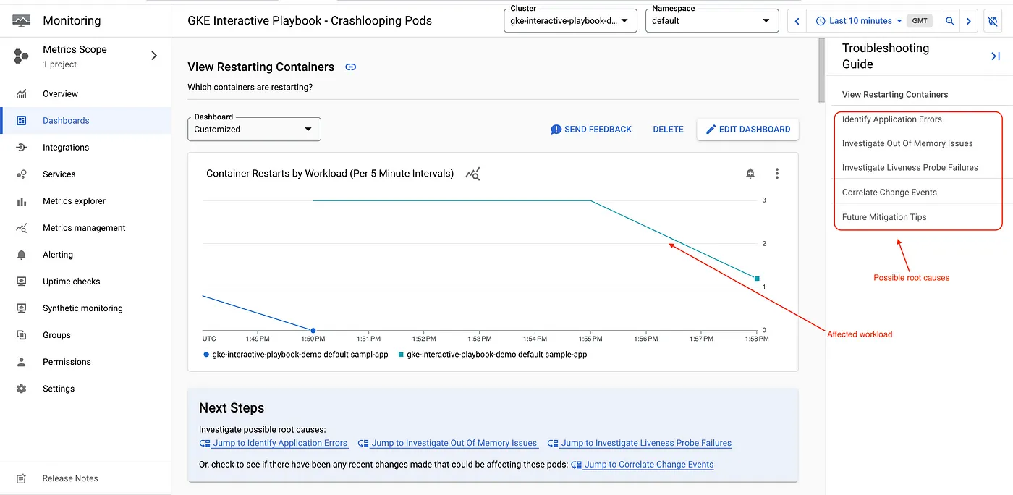Open chart more options three-dot menu

point(777,174)
